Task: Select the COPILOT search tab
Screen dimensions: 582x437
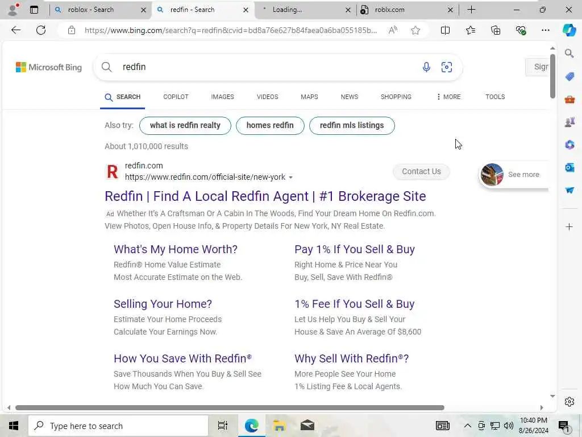Action: (176, 97)
